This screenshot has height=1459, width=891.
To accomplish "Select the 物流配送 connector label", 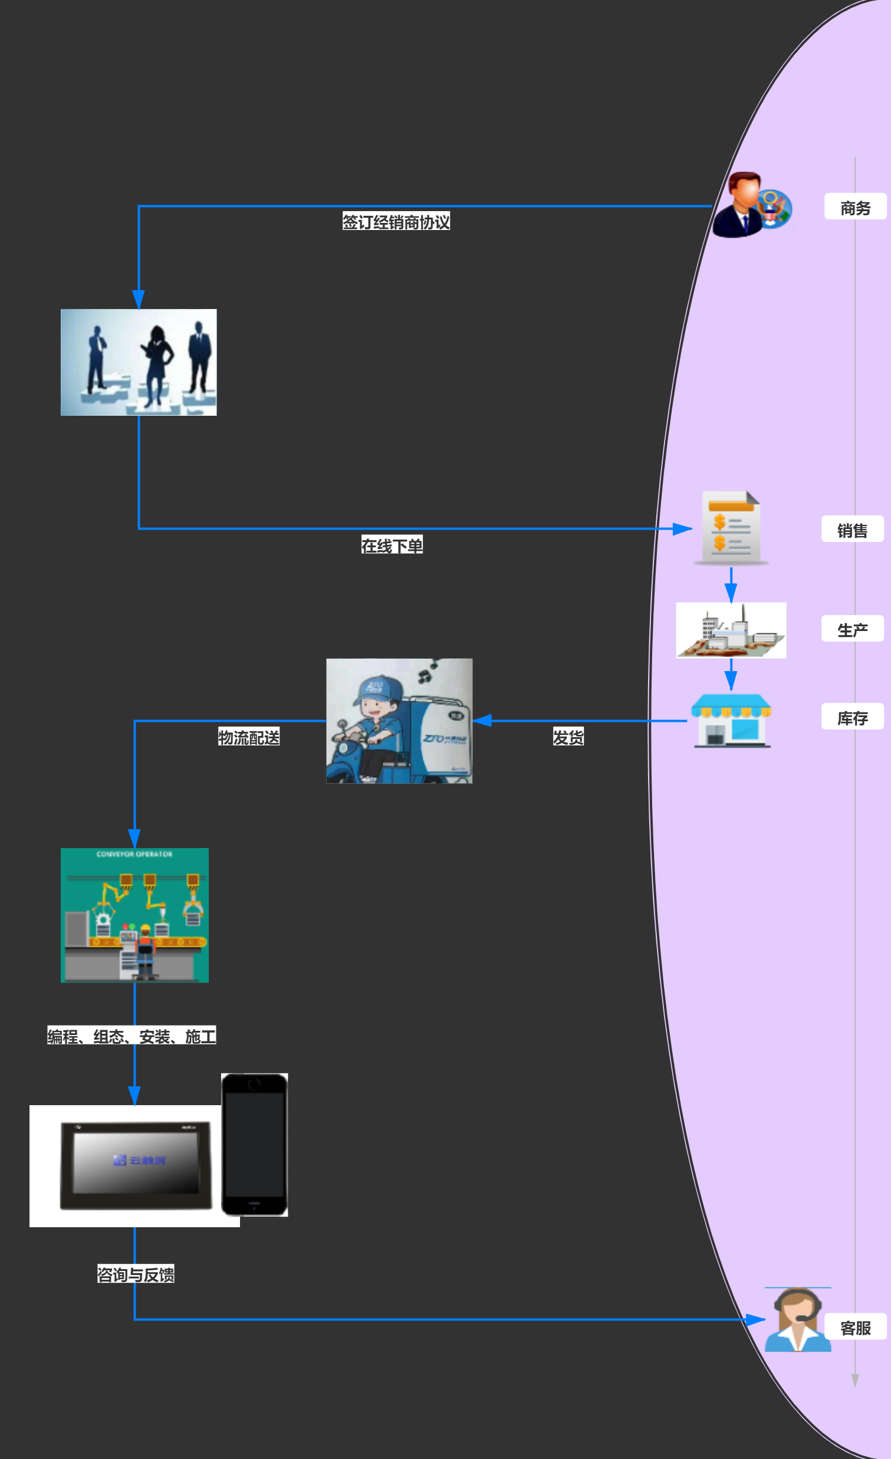I will [x=249, y=737].
